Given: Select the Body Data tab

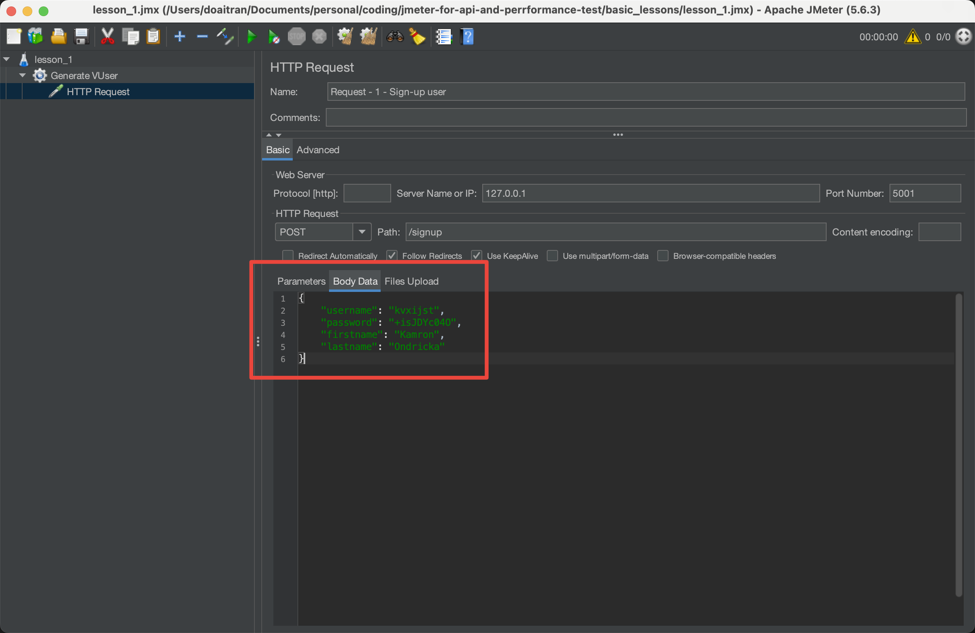Looking at the screenshot, I should tap(355, 281).
